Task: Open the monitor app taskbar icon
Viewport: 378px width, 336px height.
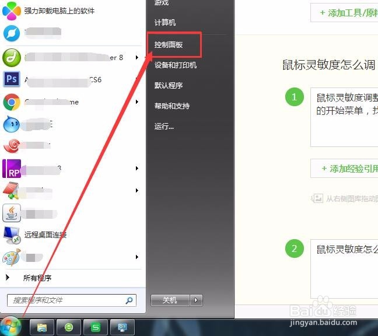Action: coord(123,327)
